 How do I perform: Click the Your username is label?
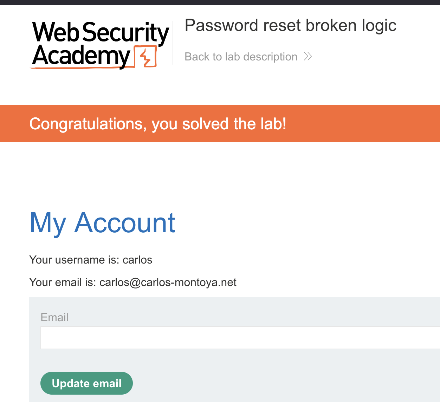[x=75, y=260]
